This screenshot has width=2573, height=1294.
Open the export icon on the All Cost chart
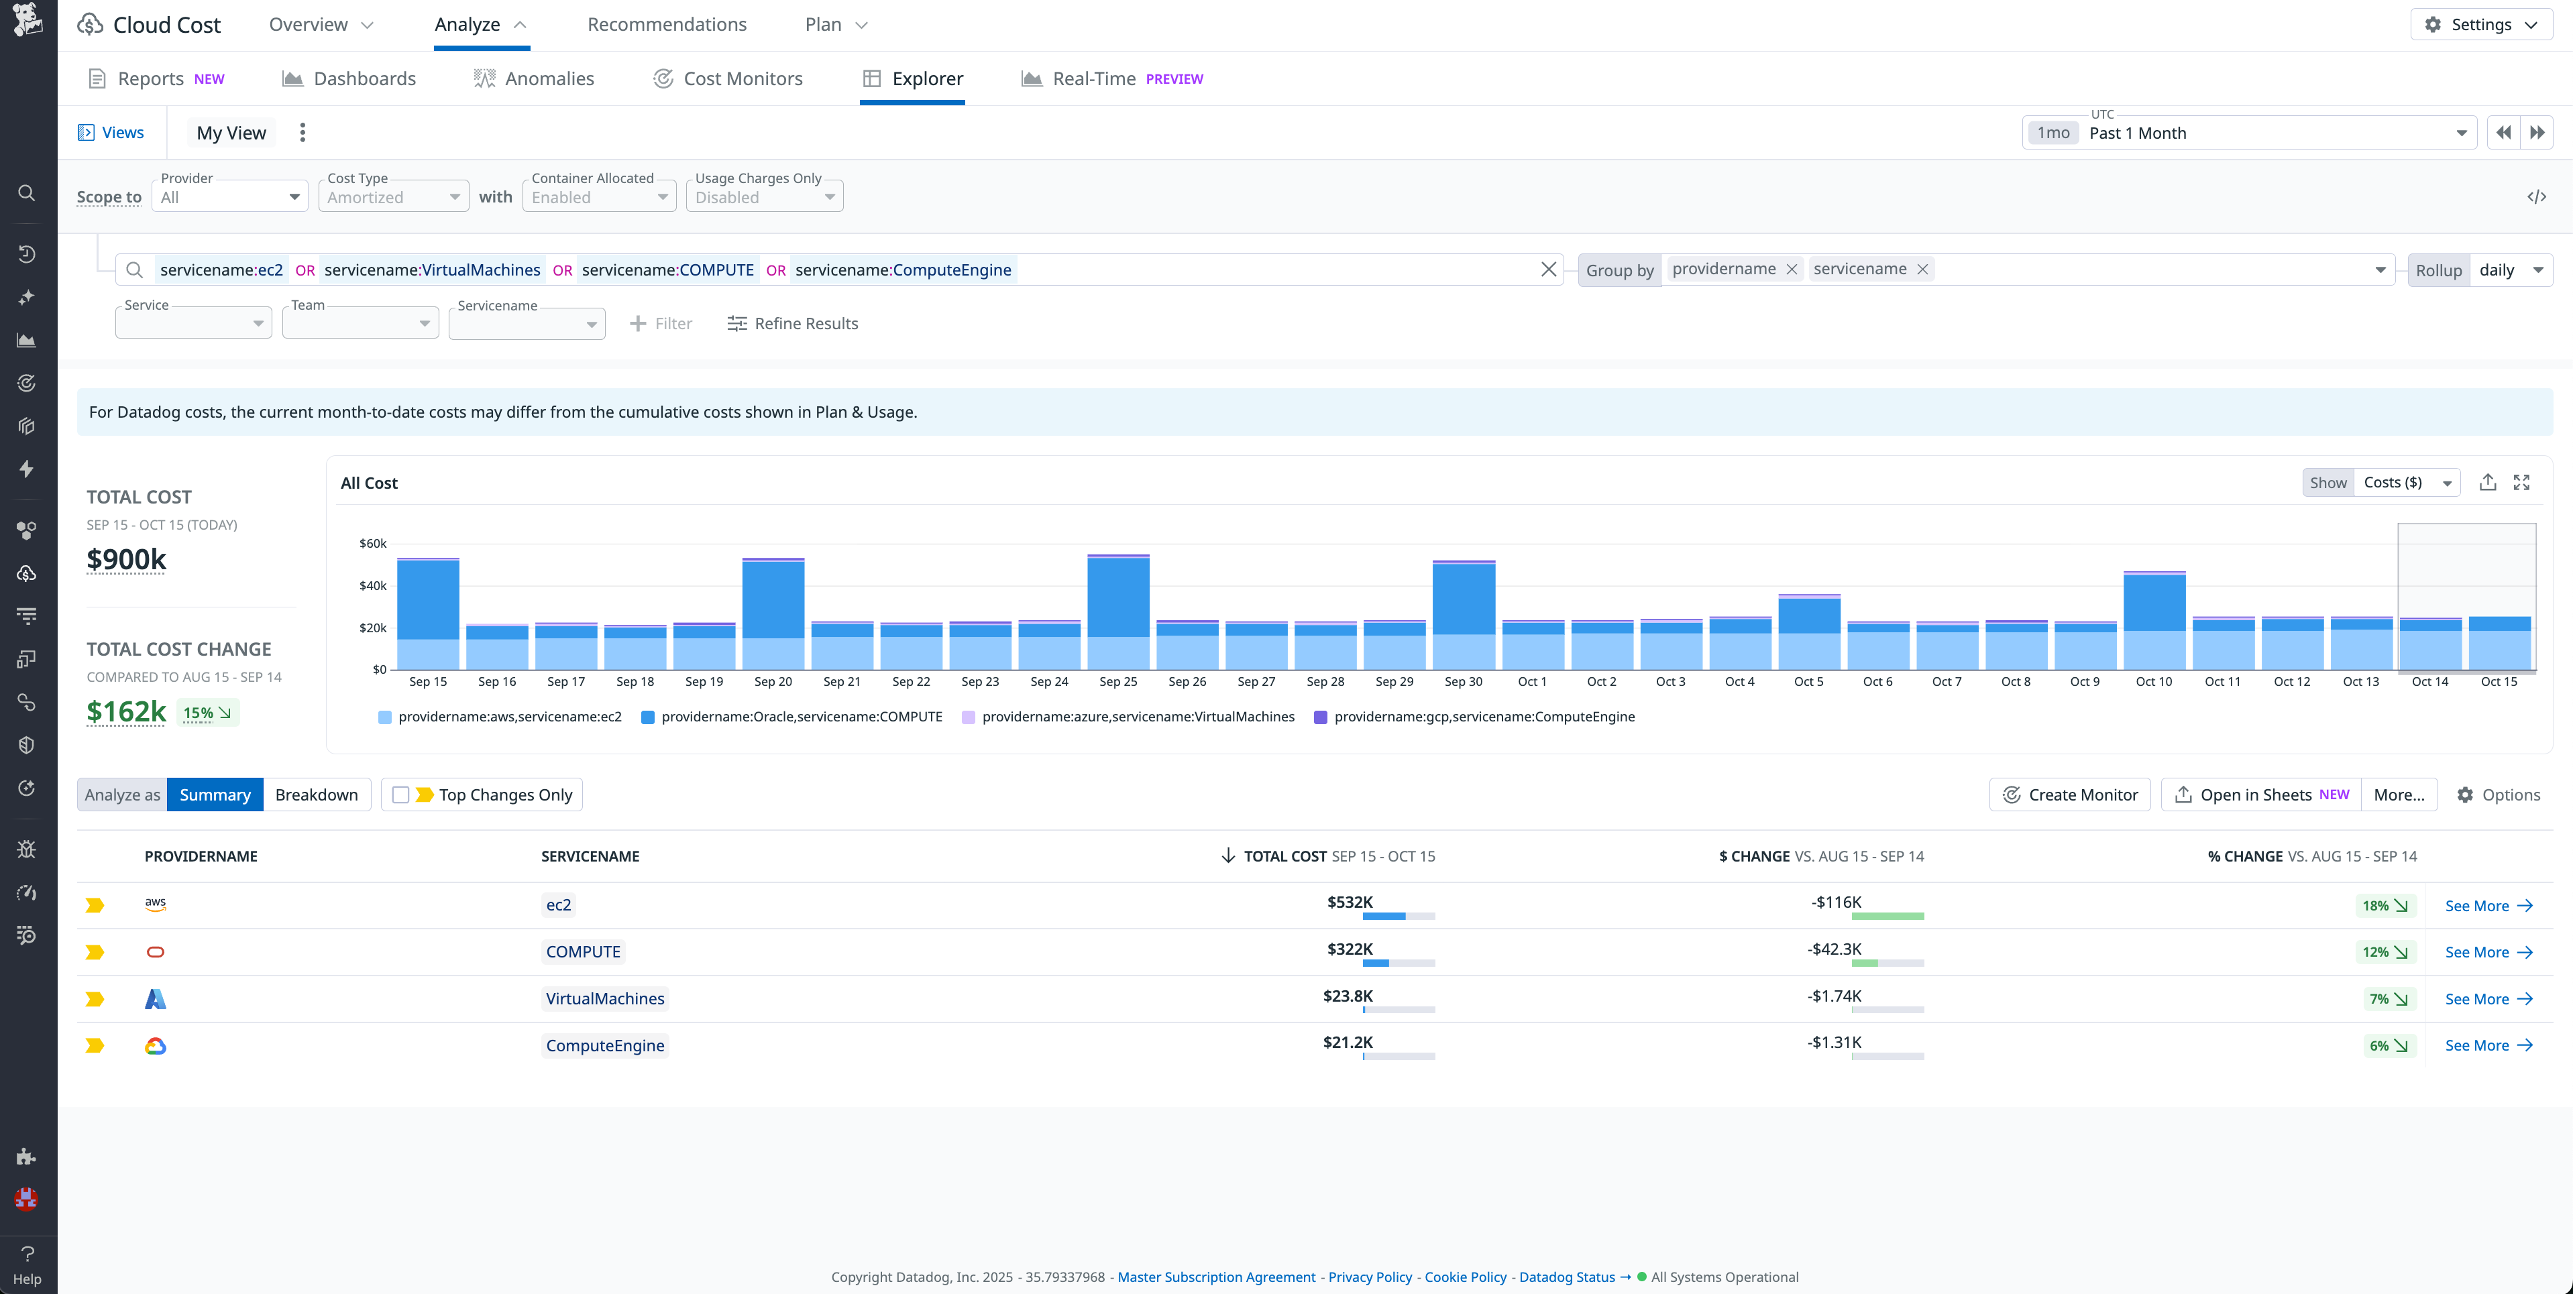[2488, 481]
